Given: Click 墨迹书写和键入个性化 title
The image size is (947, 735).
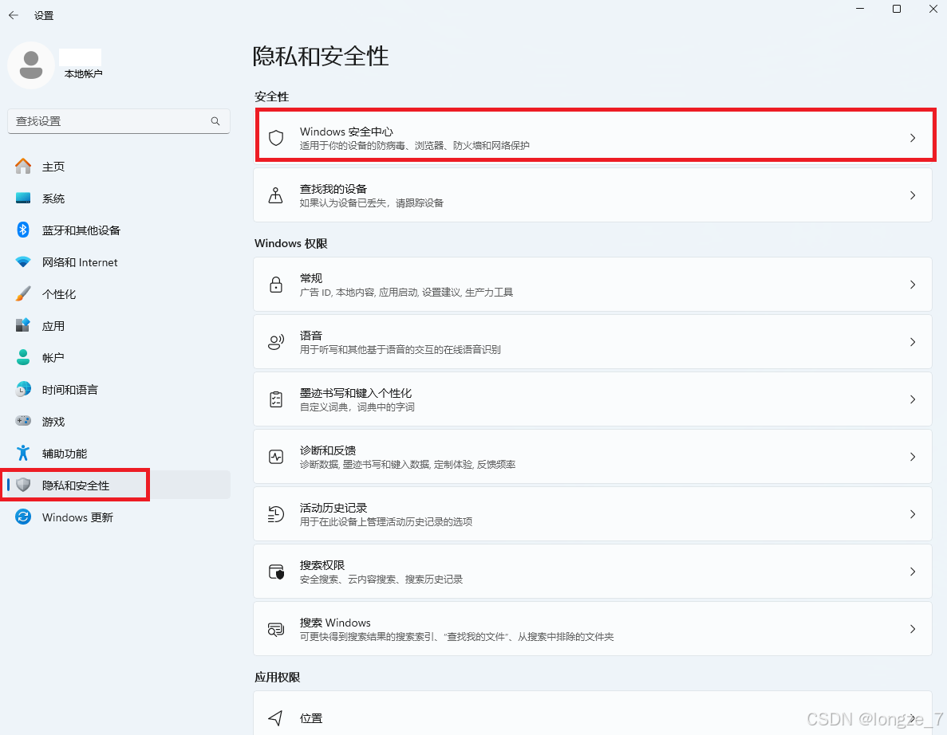Looking at the screenshot, I should tap(356, 393).
